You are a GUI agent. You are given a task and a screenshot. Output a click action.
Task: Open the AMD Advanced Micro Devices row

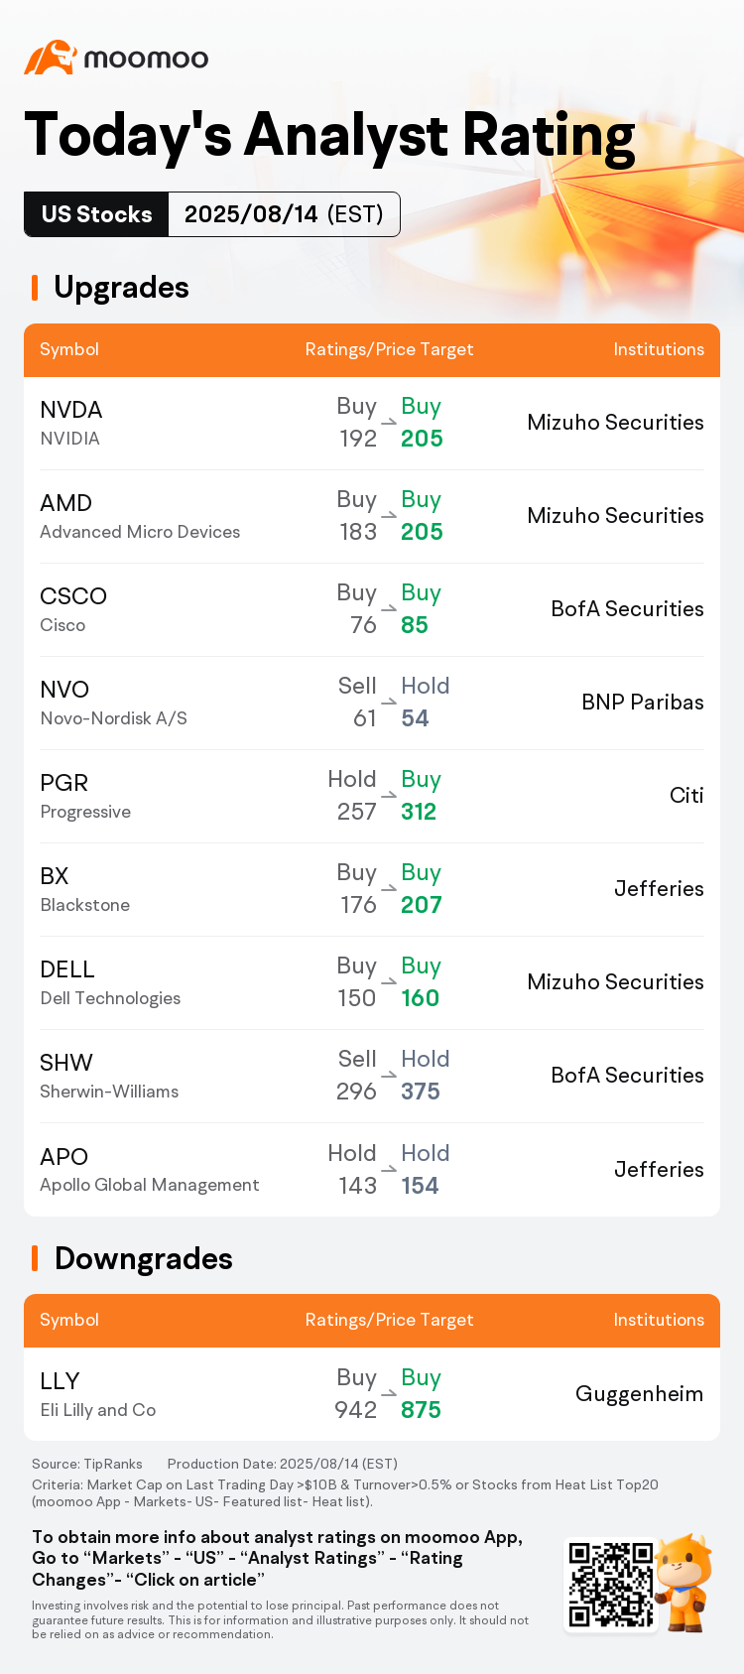click(x=140, y=516)
